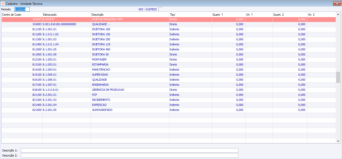Image resolution: width=342 pixels, height=159 pixels.
Task: Click the INJETORA 100 description cell
Action: point(130,29)
